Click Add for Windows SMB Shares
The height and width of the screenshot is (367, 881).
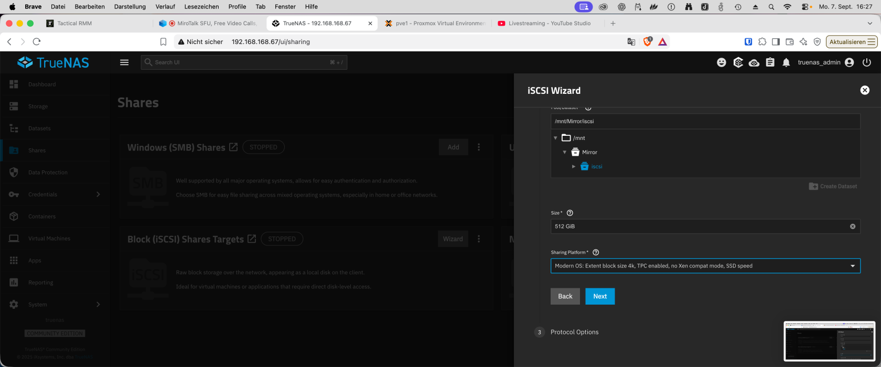pos(454,147)
